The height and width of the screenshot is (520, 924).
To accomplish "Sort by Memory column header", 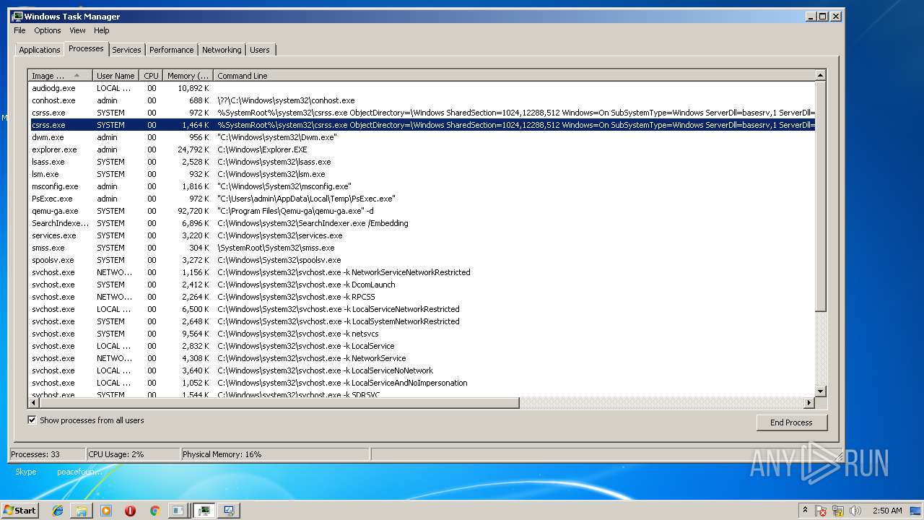I will [x=188, y=76].
